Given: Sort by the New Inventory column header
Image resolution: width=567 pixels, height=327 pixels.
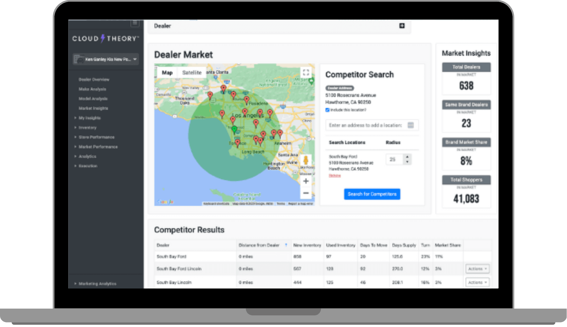Looking at the screenshot, I should pyautogui.click(x=307, y=245).
